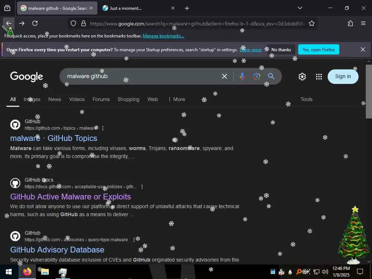Click GitHub Docs favicon beside the second result
This screenshot has height=279, width=372.
click(15, 183)
